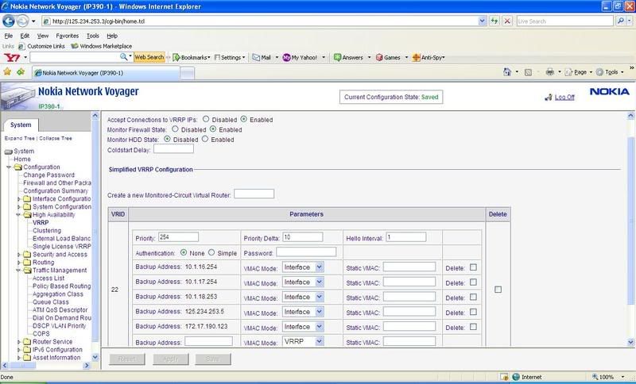Screen dimensions: 636x384
Task: Open My Yahoo! toolbar button
Action: [300, 57]
